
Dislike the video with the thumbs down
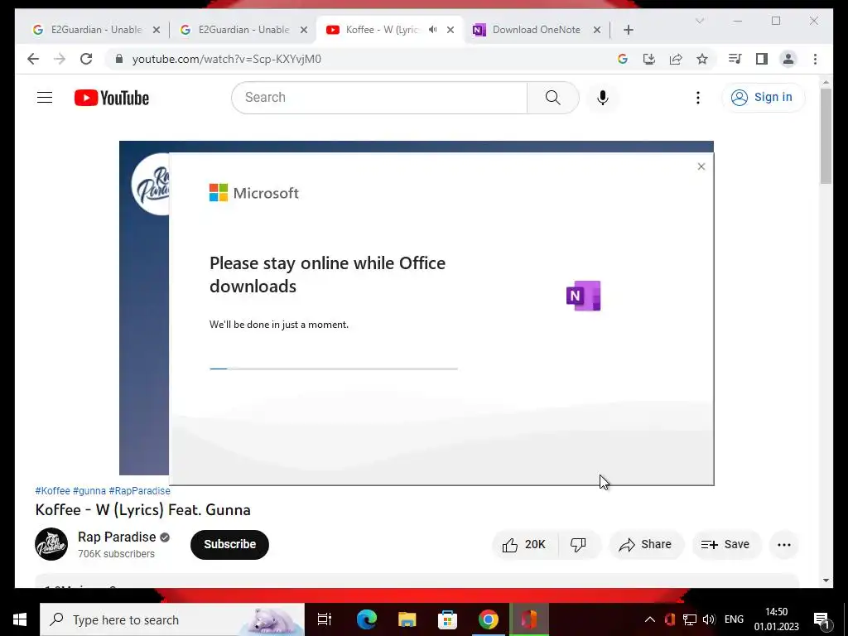(x=579, y=545)
